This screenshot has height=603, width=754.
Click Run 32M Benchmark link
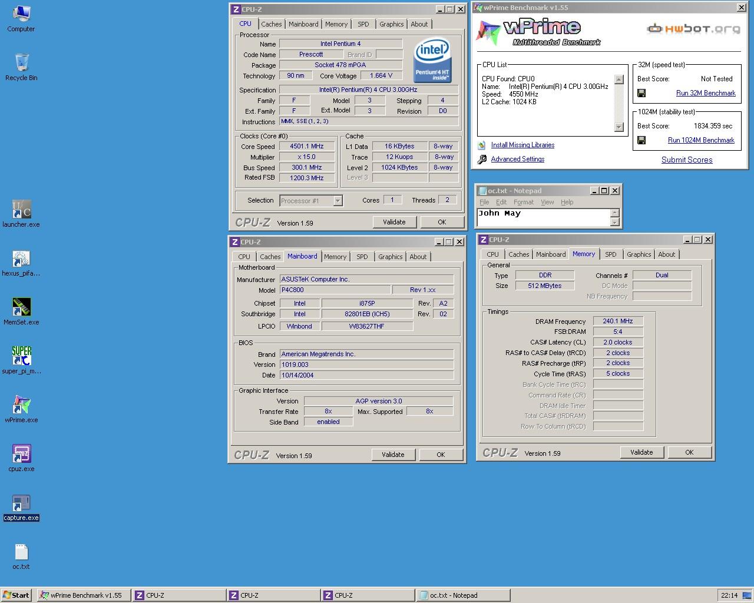pyautogui.click(x=706, y=93)
